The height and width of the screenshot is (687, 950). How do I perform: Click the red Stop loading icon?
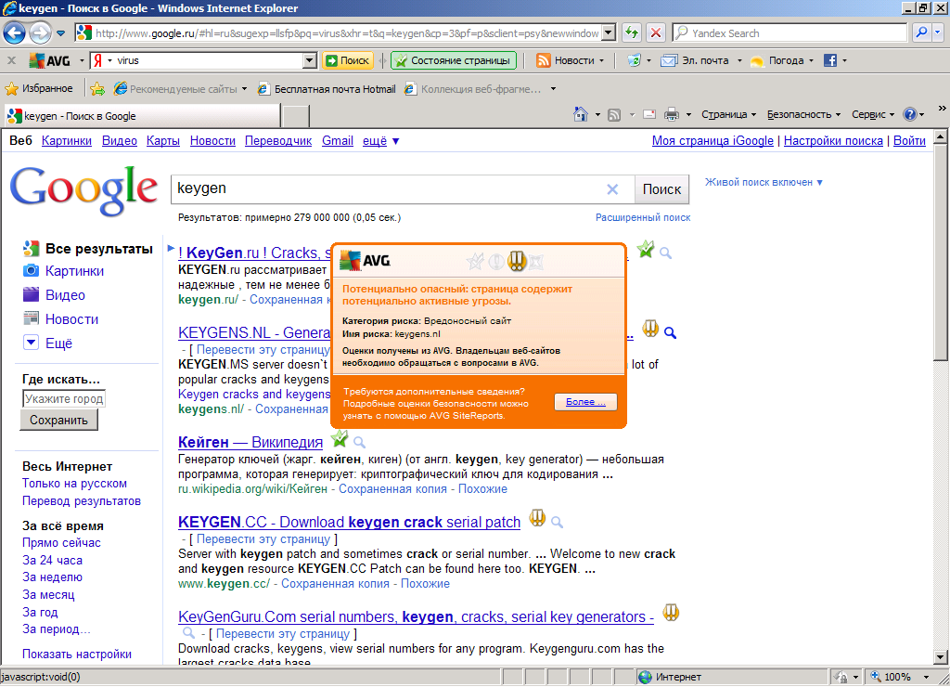656,32
